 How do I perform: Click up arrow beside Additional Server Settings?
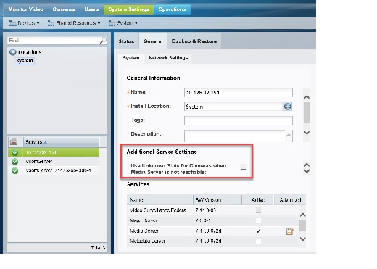(307, 165)
